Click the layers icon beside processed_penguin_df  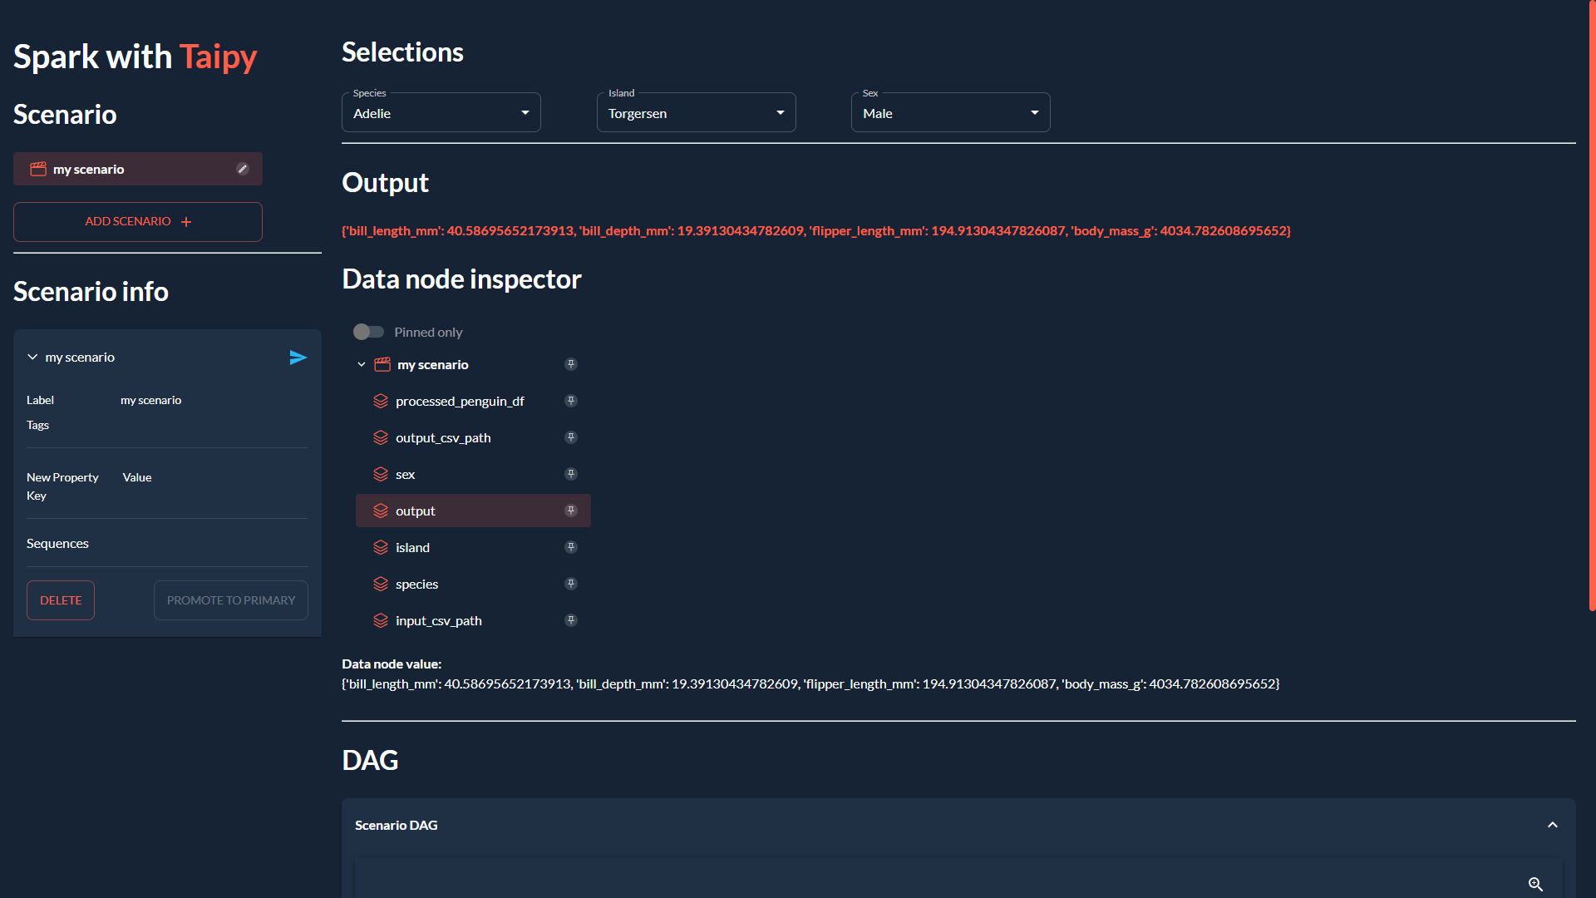tap(381, 401)
